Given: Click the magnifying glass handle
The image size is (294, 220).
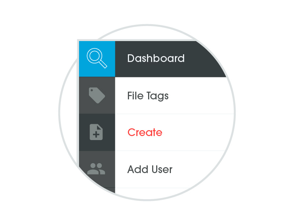Looking at the screenshot, I should [103, 65].
